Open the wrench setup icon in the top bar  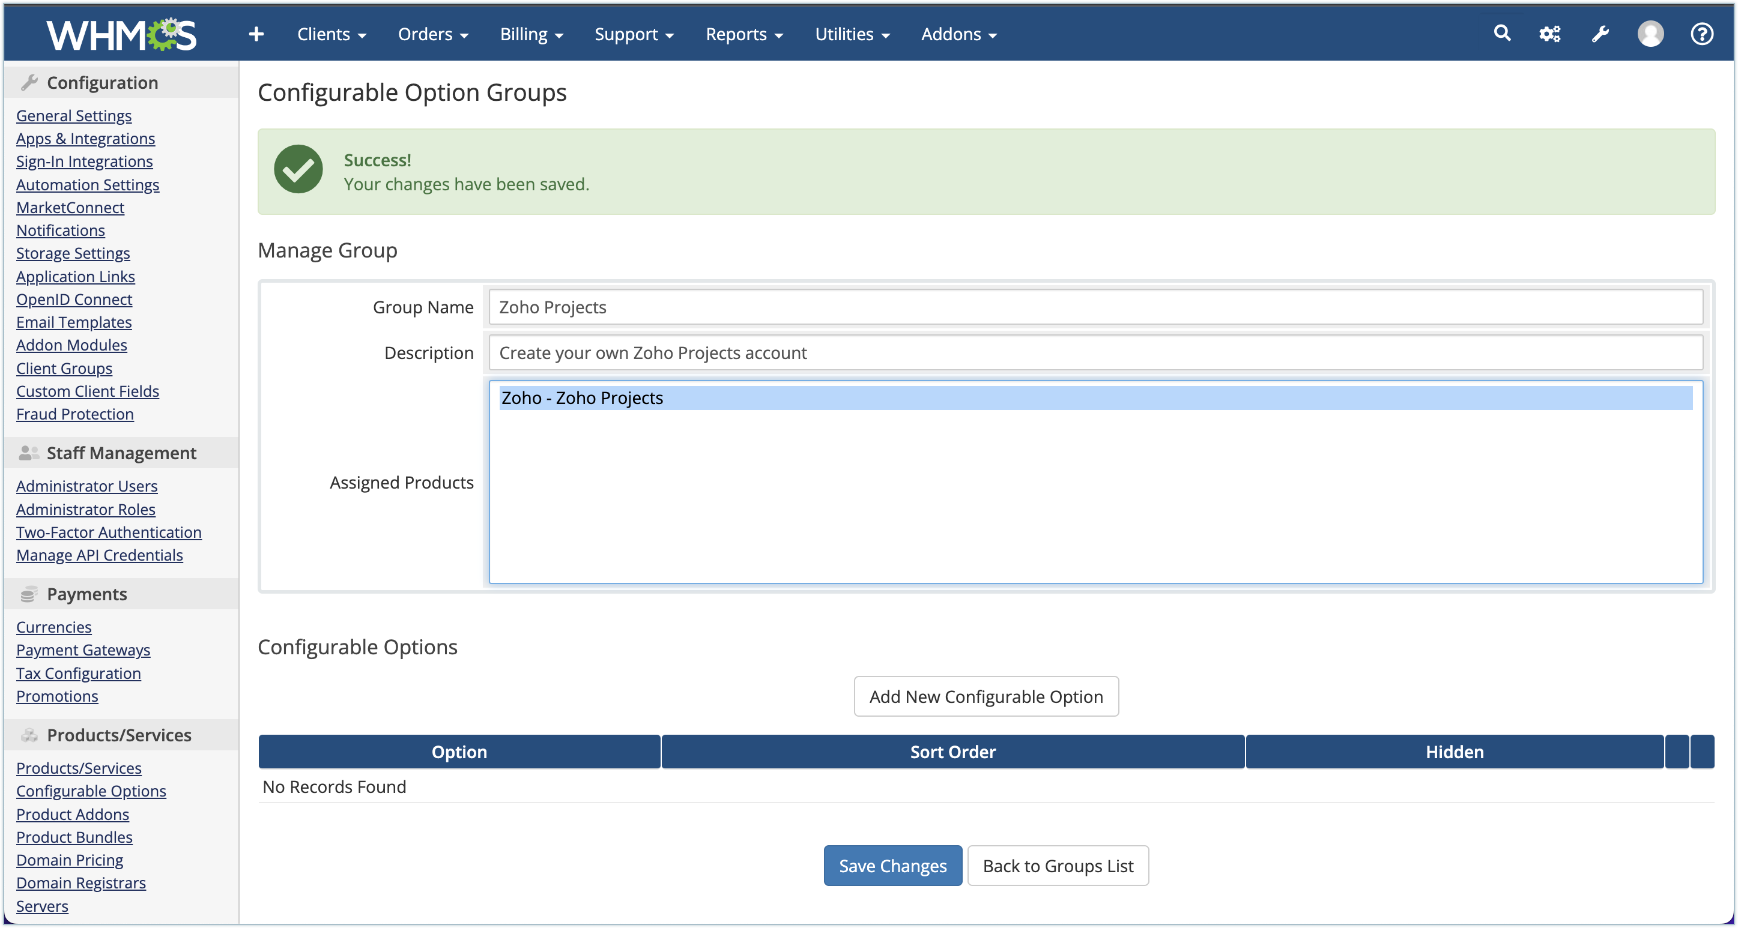click(x=1600, y=34)
